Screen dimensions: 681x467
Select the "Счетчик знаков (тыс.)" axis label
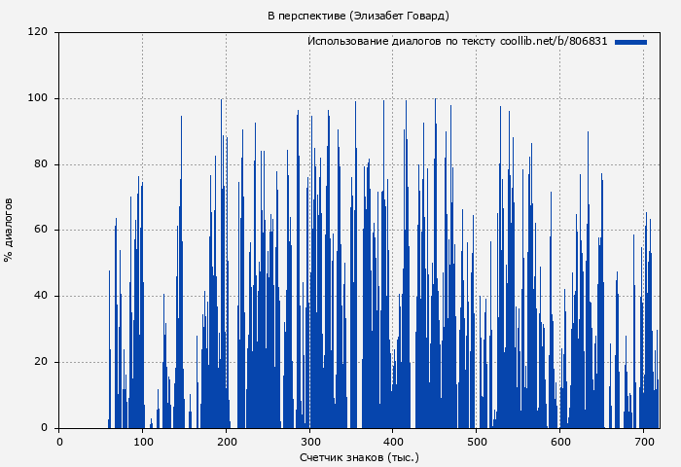coord(359,457)
